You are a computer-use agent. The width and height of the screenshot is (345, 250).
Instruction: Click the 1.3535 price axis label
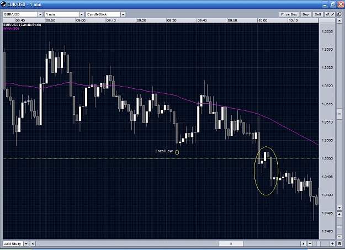[327, 31]
